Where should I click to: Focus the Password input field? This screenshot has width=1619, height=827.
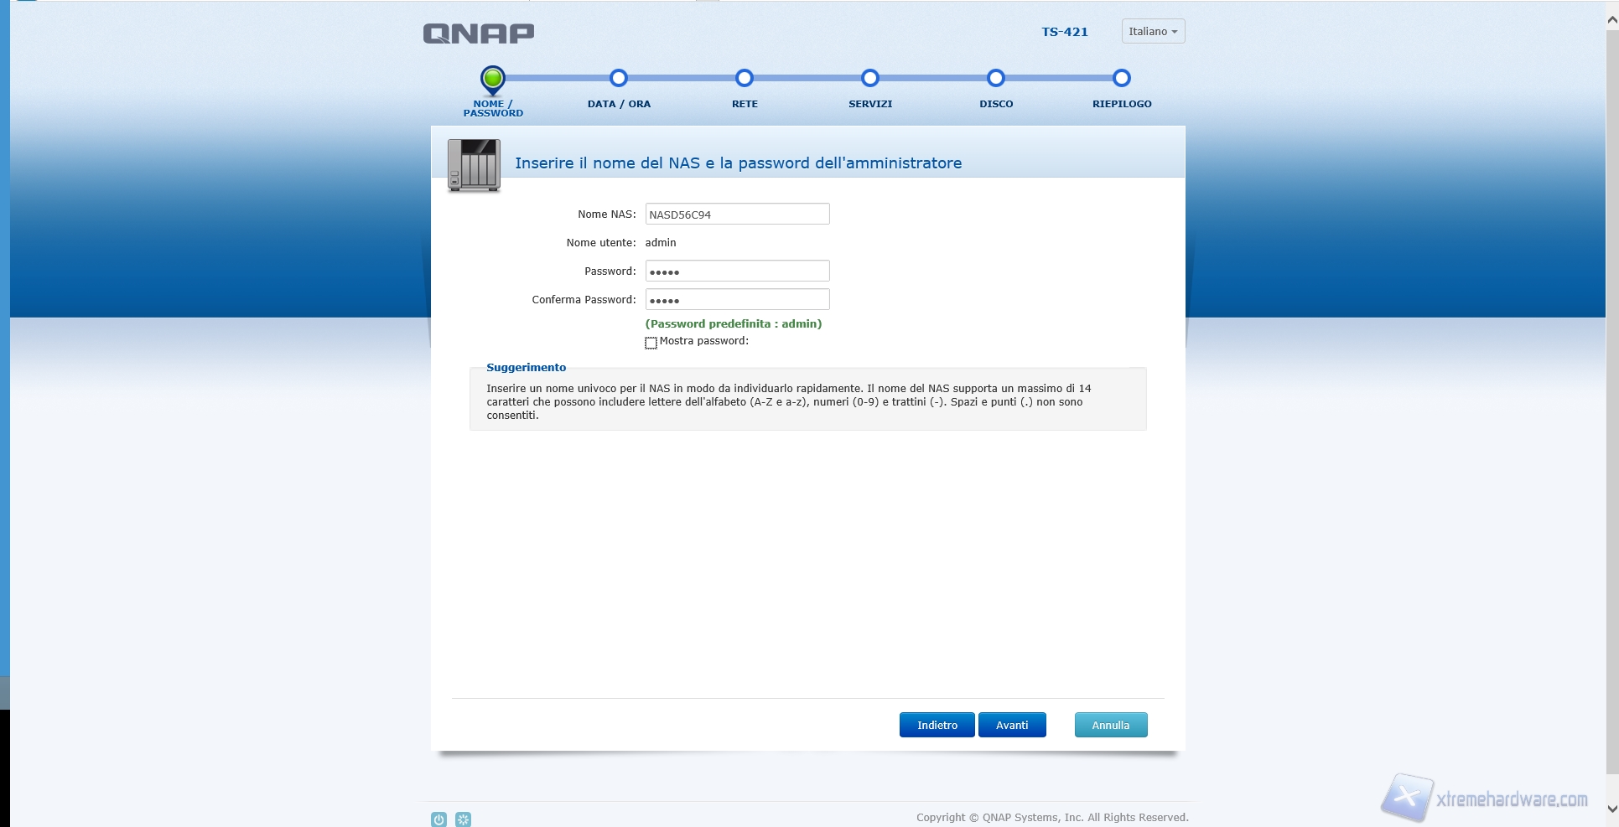(737, 271)
